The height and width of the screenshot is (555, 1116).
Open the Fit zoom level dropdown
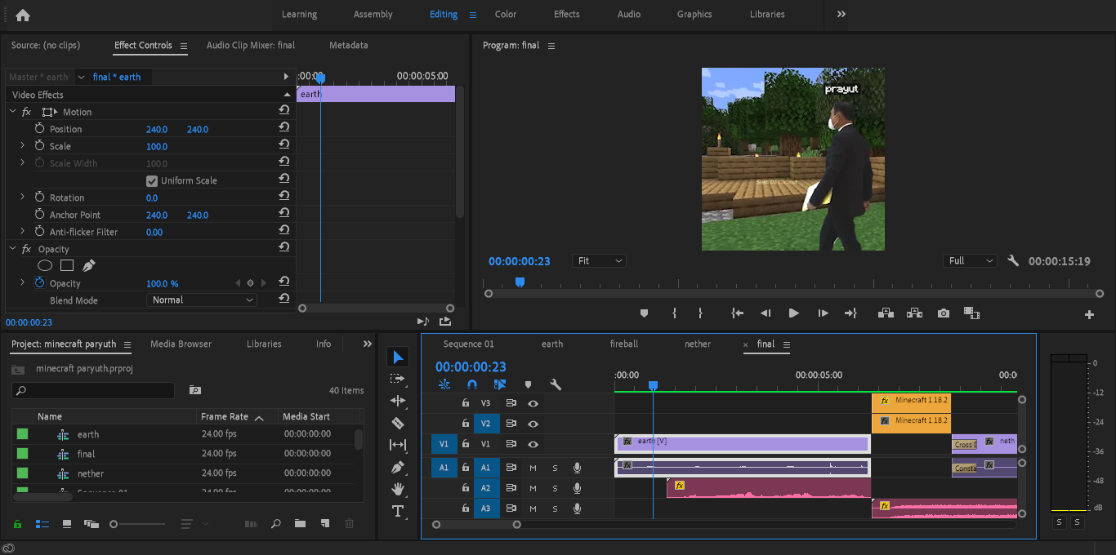[599, 261]
